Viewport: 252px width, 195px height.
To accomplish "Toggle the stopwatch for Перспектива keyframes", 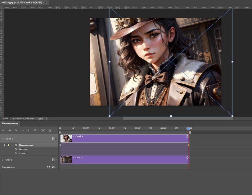I will 16,145.
